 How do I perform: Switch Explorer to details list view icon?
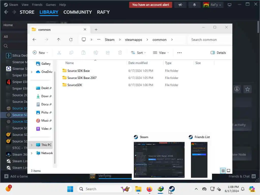click(223, 171)
